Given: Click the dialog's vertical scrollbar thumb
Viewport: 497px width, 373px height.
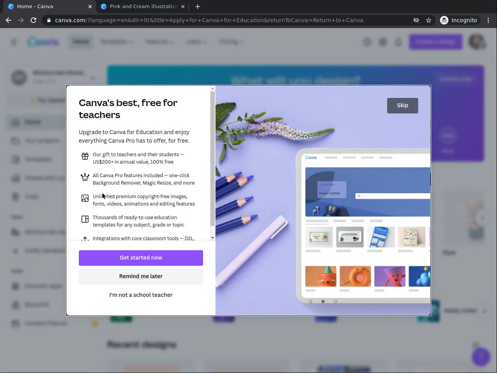Looking at the screenshot, I should pos(212,159).
